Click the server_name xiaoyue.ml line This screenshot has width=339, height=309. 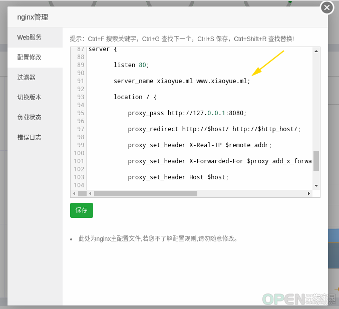pyautogui.click(x=182, y=81)
